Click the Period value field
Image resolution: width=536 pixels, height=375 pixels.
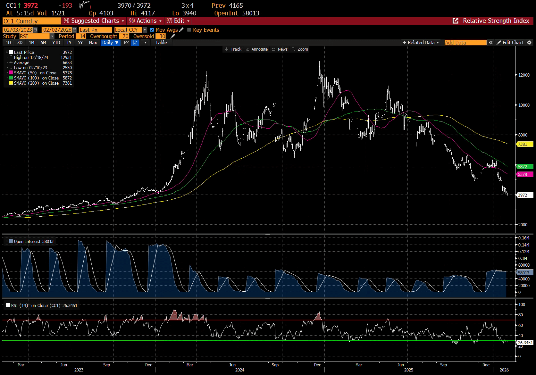(x=81, y=36)
